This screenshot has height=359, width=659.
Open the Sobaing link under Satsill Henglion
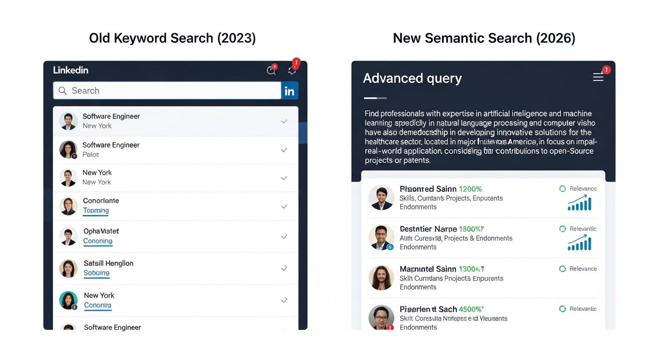[x=96, y=273]
